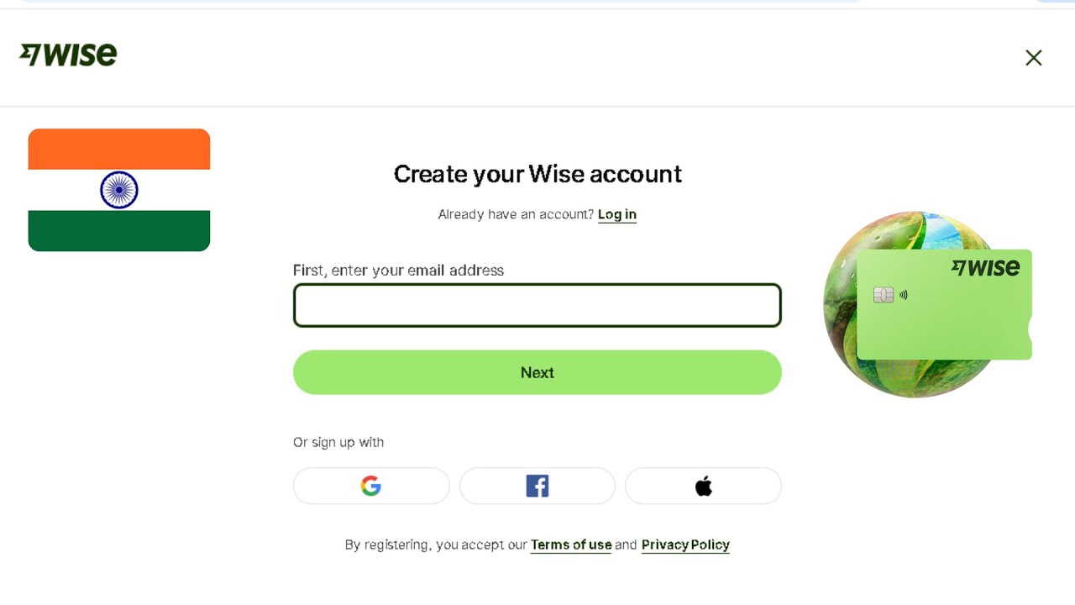This screenshot has height=605, width=1075.
Task: Sign up with Google
Action: [371, 486]
